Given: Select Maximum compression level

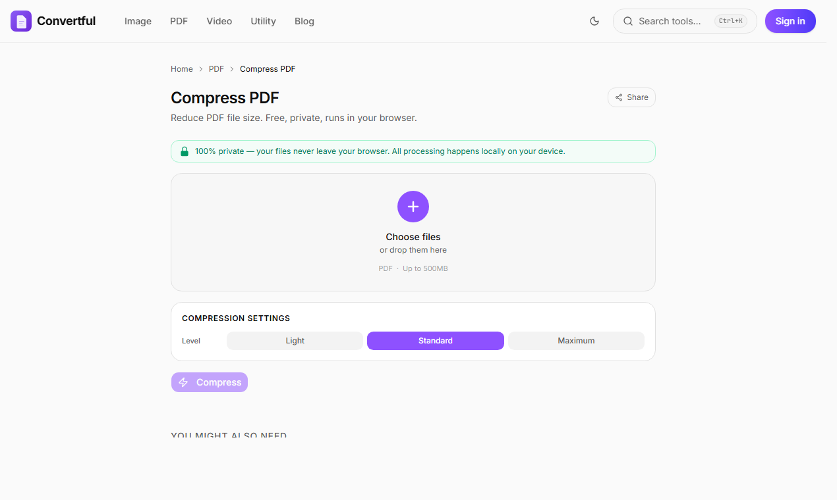Looking at the screenshot, I should [x=576, y=341].
